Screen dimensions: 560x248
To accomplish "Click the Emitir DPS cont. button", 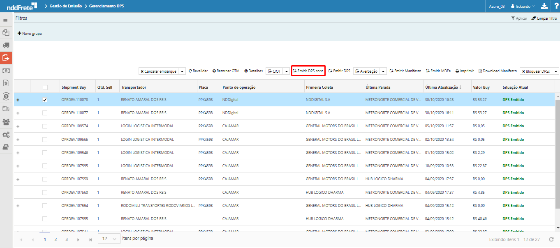I will 308,71.
